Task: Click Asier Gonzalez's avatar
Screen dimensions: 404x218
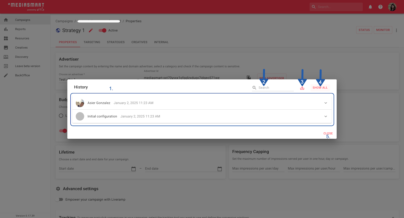Action: coord(80,103)
